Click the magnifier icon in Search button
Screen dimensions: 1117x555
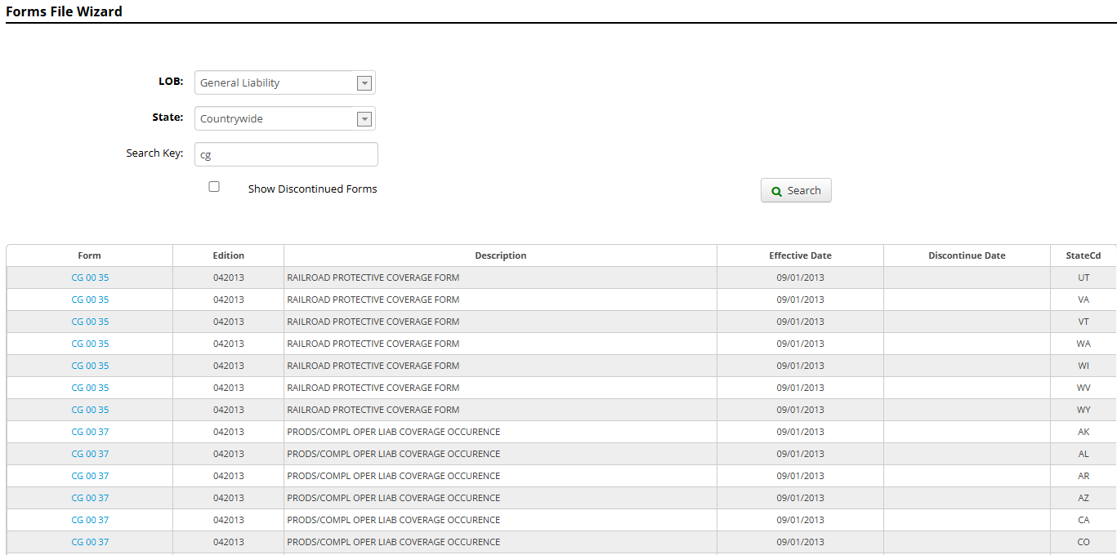776,191
